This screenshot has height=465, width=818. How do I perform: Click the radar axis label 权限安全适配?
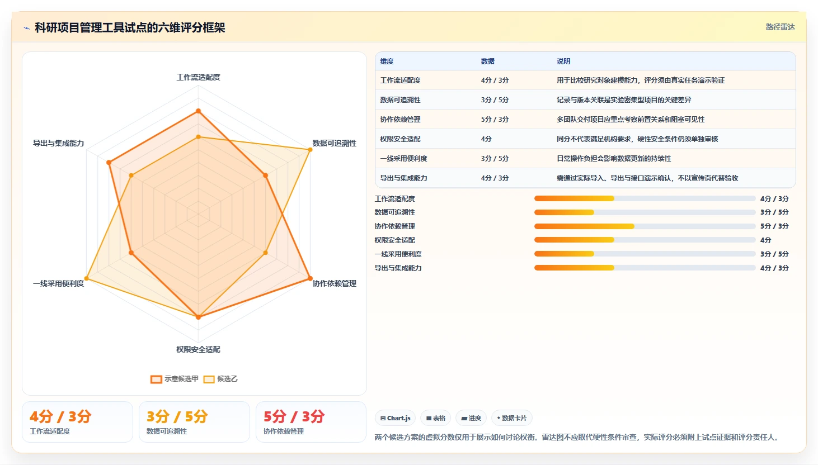coord(198,349)
